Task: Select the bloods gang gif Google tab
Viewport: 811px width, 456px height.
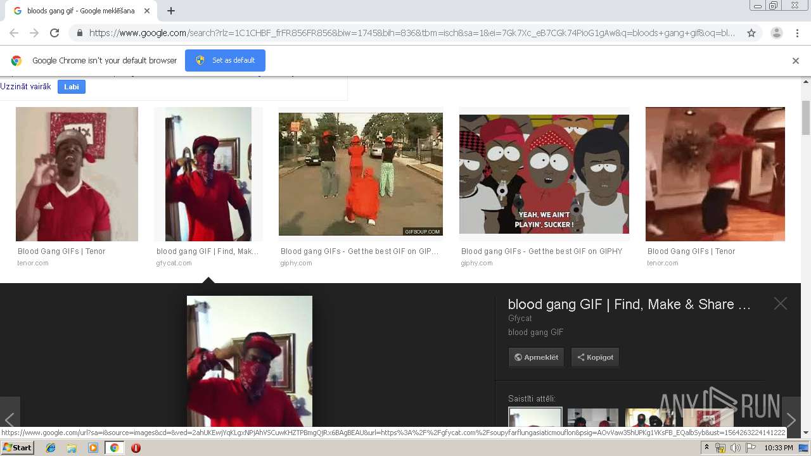Action: pyautogui.click(x=80, y=11)
